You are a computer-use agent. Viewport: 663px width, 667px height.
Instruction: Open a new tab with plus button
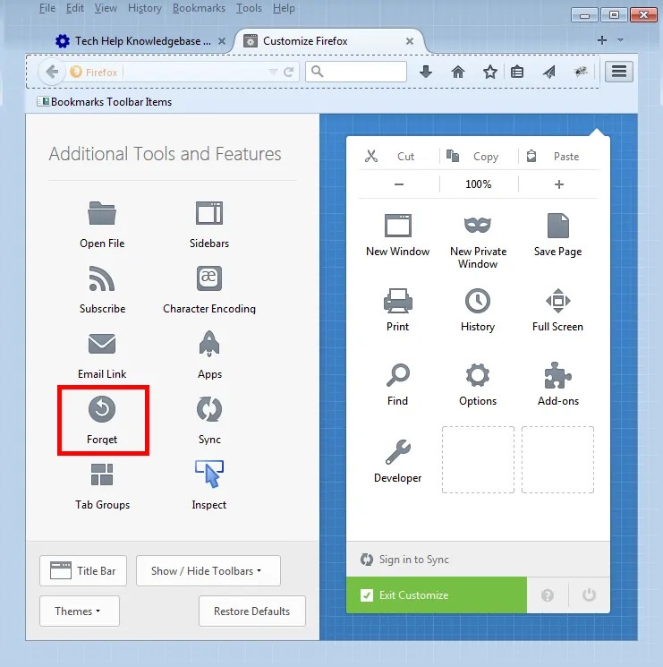(x=602, y=40)
